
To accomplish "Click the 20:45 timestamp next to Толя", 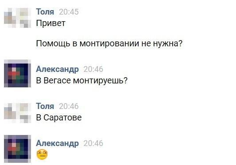I will point(69,12).
